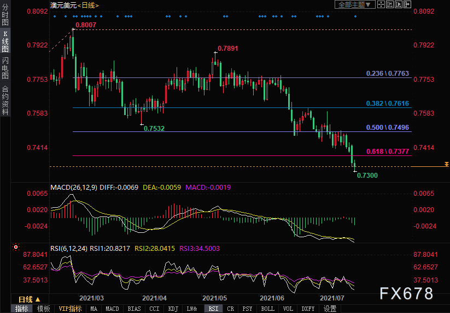
Task: Switch indicator to KDJ
Action: [x=173, y=309]
